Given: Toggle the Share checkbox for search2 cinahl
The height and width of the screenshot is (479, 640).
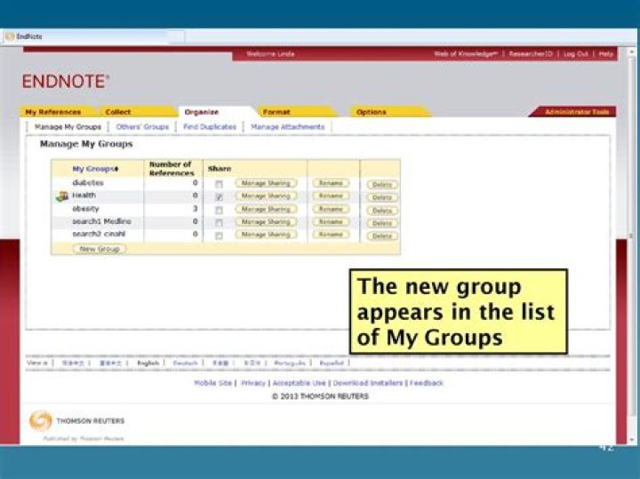Looking at the screenshot, I should (x=220, y=236).
